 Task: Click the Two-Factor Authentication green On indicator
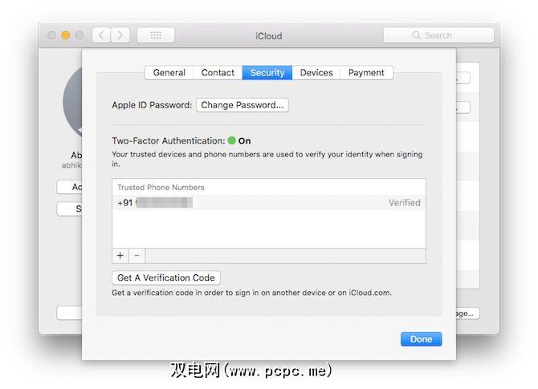point(231,140)
